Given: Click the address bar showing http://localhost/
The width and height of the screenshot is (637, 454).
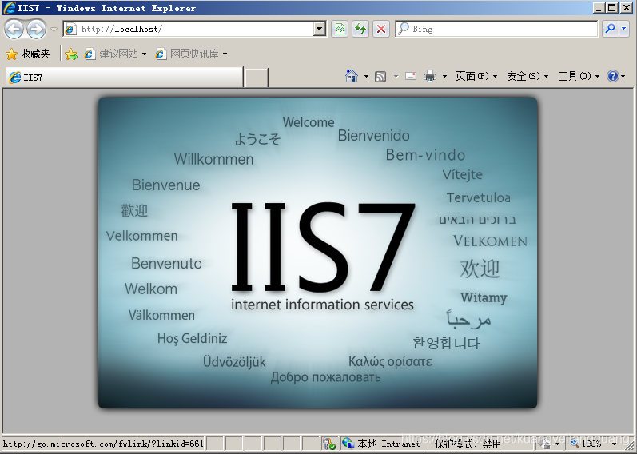Looking at the screenshot, I should 189,29.
